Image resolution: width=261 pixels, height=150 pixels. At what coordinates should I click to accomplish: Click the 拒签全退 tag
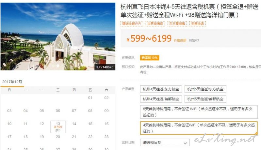197,23
